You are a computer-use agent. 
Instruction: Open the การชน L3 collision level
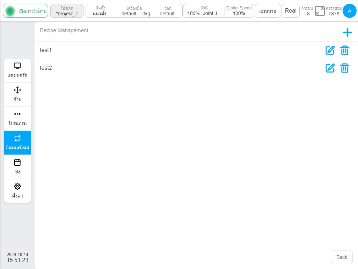tap(307, 11)
